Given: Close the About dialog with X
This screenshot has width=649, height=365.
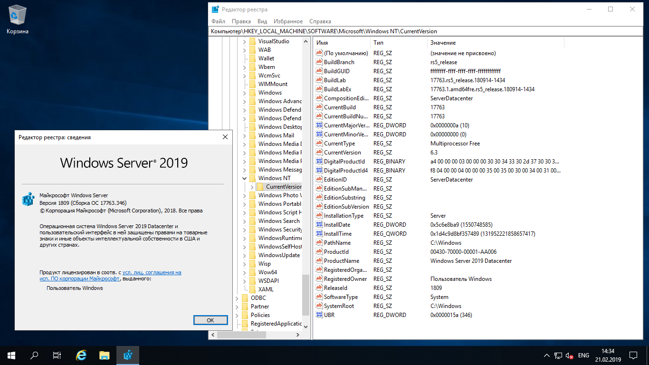Looking at the screenshot, I should [225, 137].
